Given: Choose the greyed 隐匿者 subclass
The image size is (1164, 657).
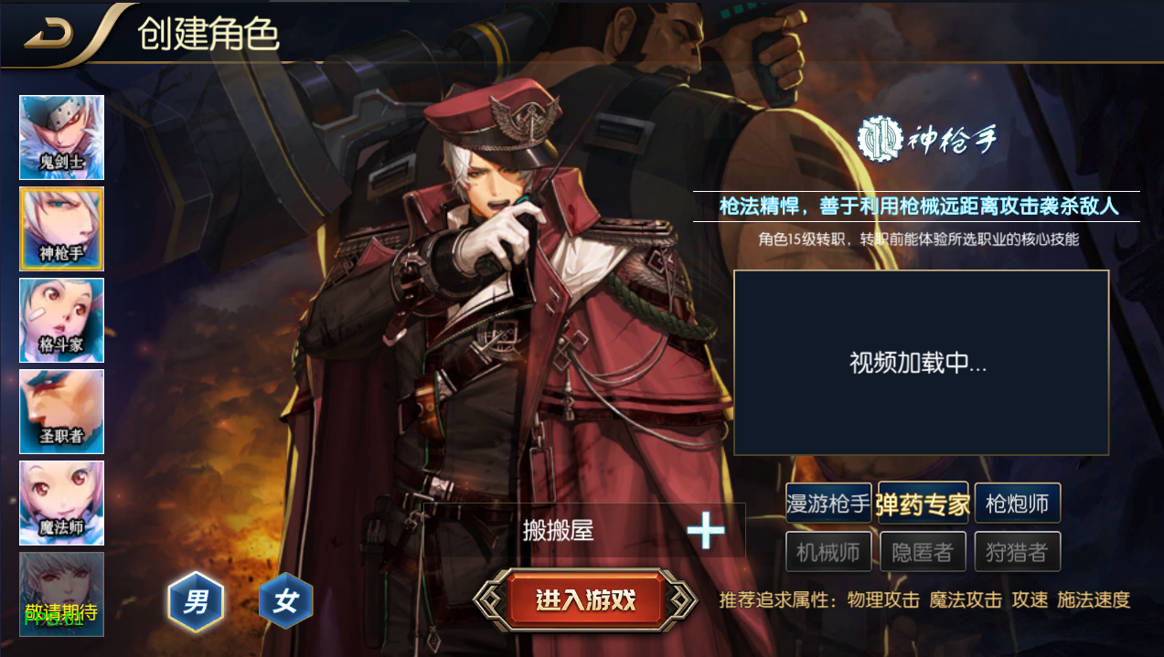Looking at the screenshot, I should (923, 552).
